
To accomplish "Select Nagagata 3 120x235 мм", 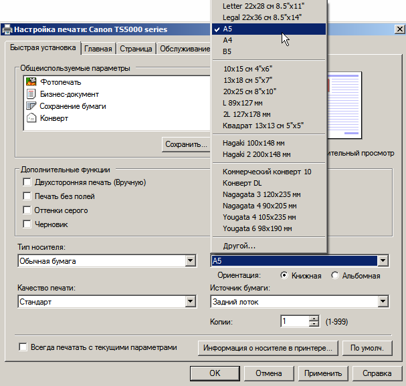I will 269,194.
